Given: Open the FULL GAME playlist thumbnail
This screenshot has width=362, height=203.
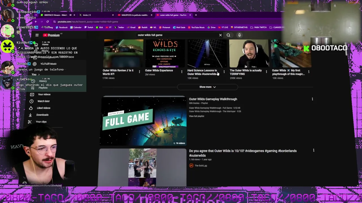Looking at the screenshot, I should click(143, 121).
